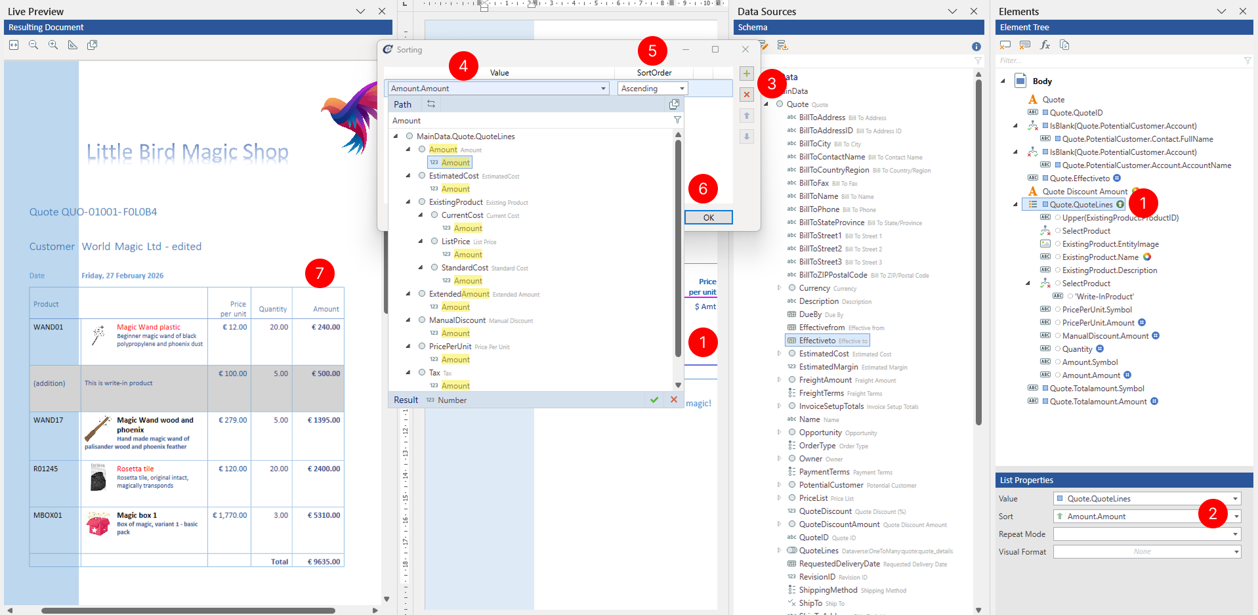Click first delete-comment icon in Element Tree toolbar
1258x615 pixels.
(1005, 45)
